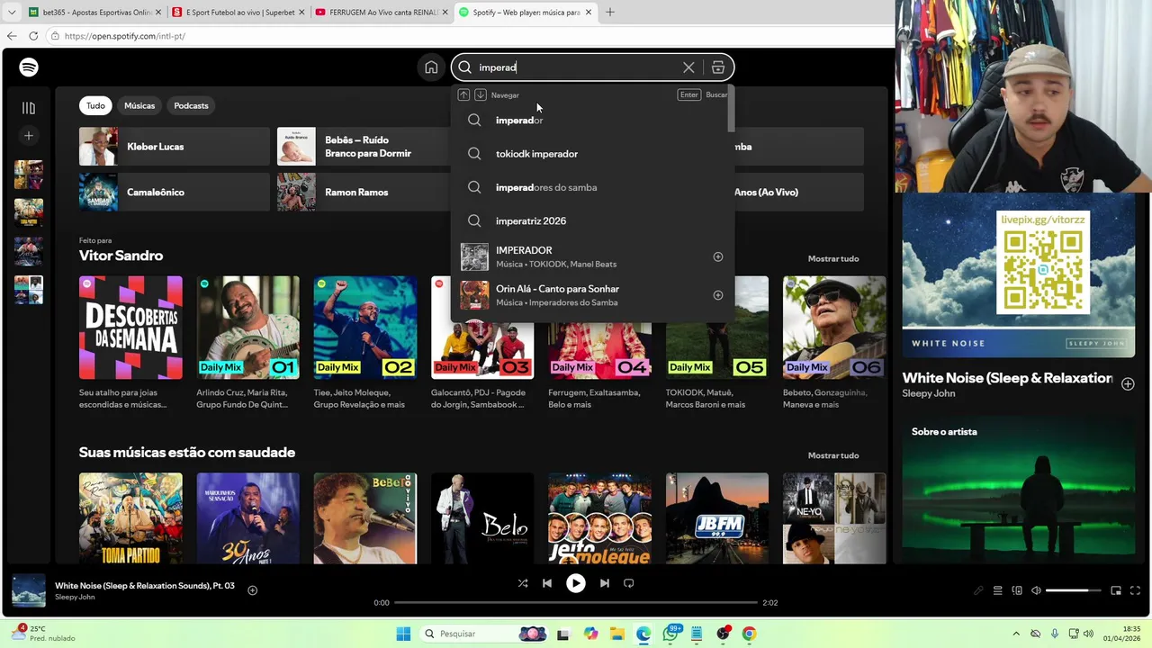Select the 'Músicas' filter chip
The image size is (1152, 648).
pos(139,105)
